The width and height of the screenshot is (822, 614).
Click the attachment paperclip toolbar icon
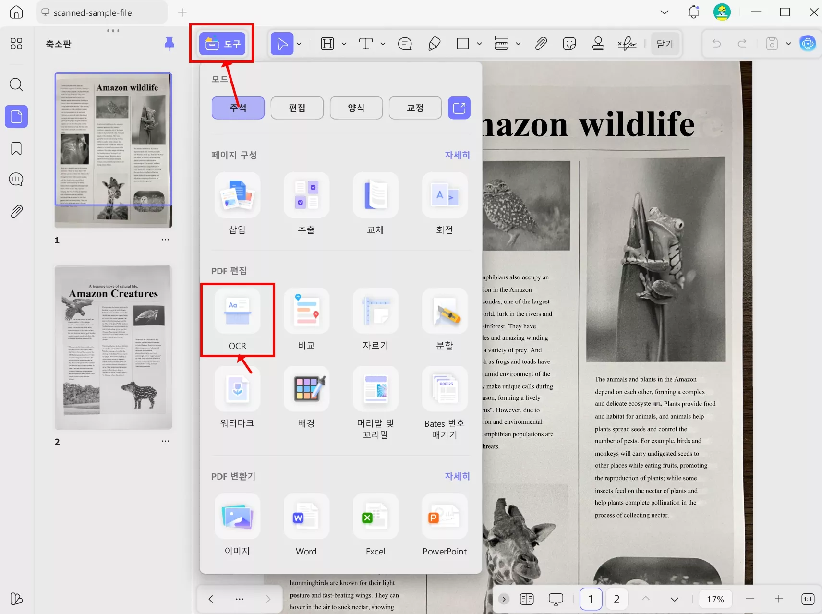[x=541, y=44]
